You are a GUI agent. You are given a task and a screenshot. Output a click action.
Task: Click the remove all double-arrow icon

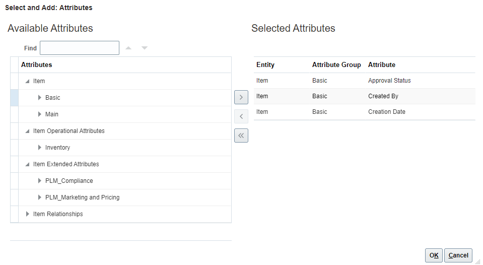[x=241, y=136]
